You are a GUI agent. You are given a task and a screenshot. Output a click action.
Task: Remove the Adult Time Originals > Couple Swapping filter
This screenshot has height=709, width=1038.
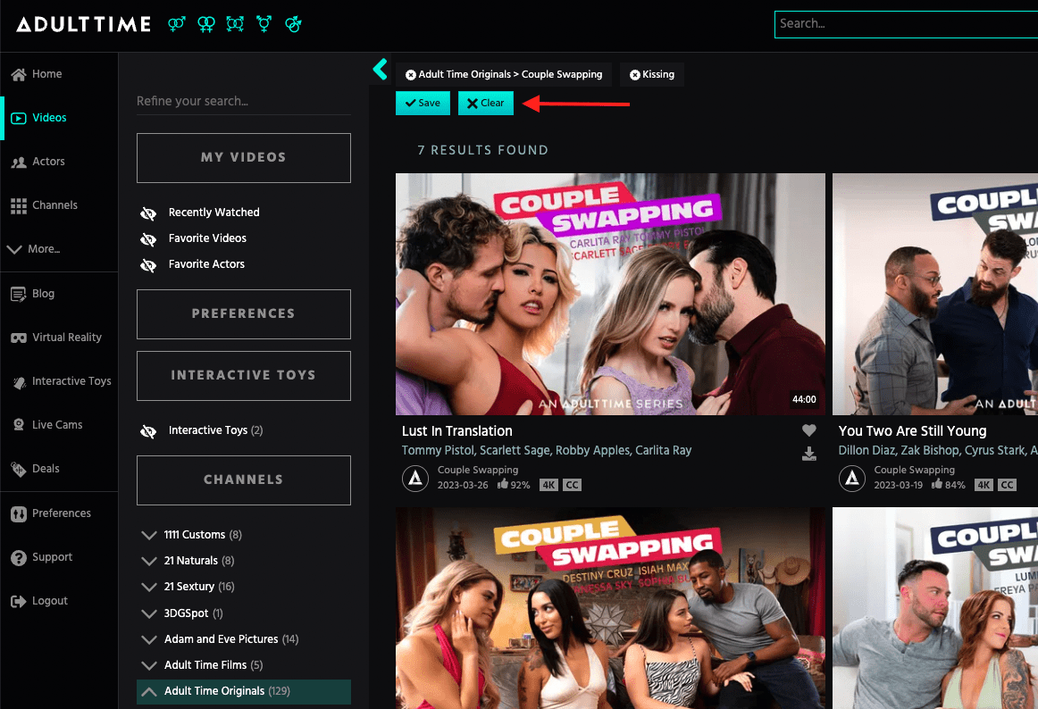point(410,75)
